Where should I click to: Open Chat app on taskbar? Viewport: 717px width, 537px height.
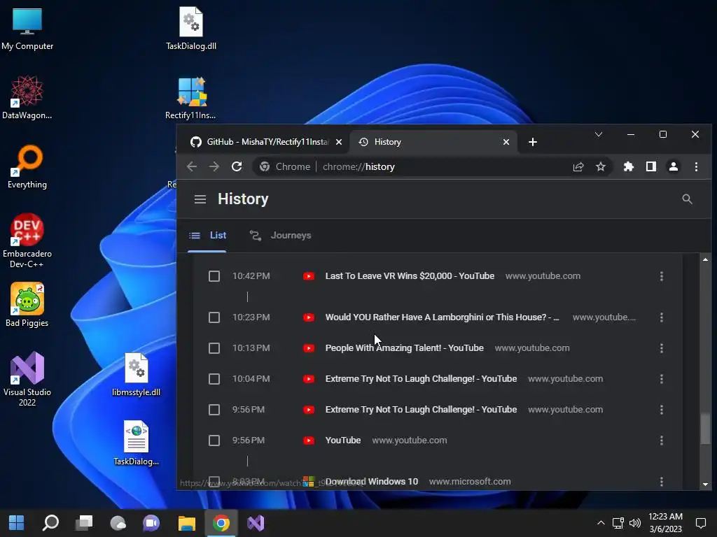[x=151, y=523]
